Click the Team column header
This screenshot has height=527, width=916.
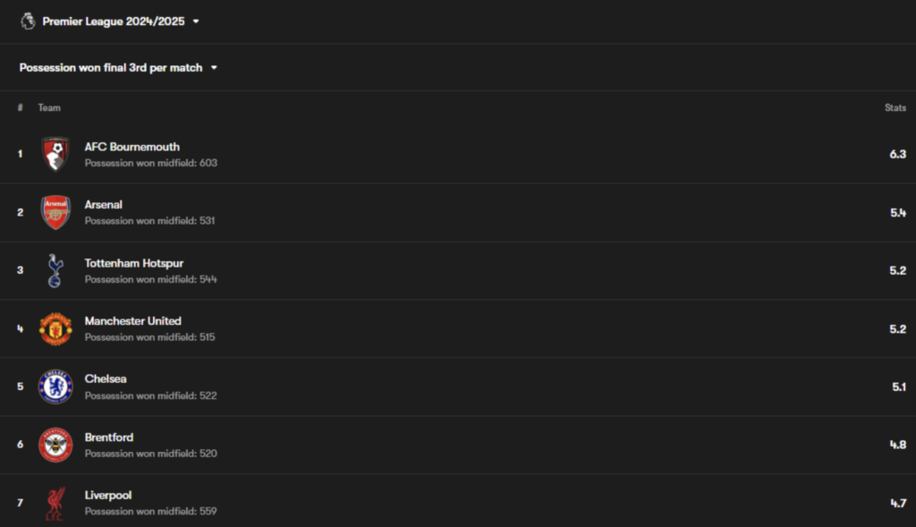[49, 107]
